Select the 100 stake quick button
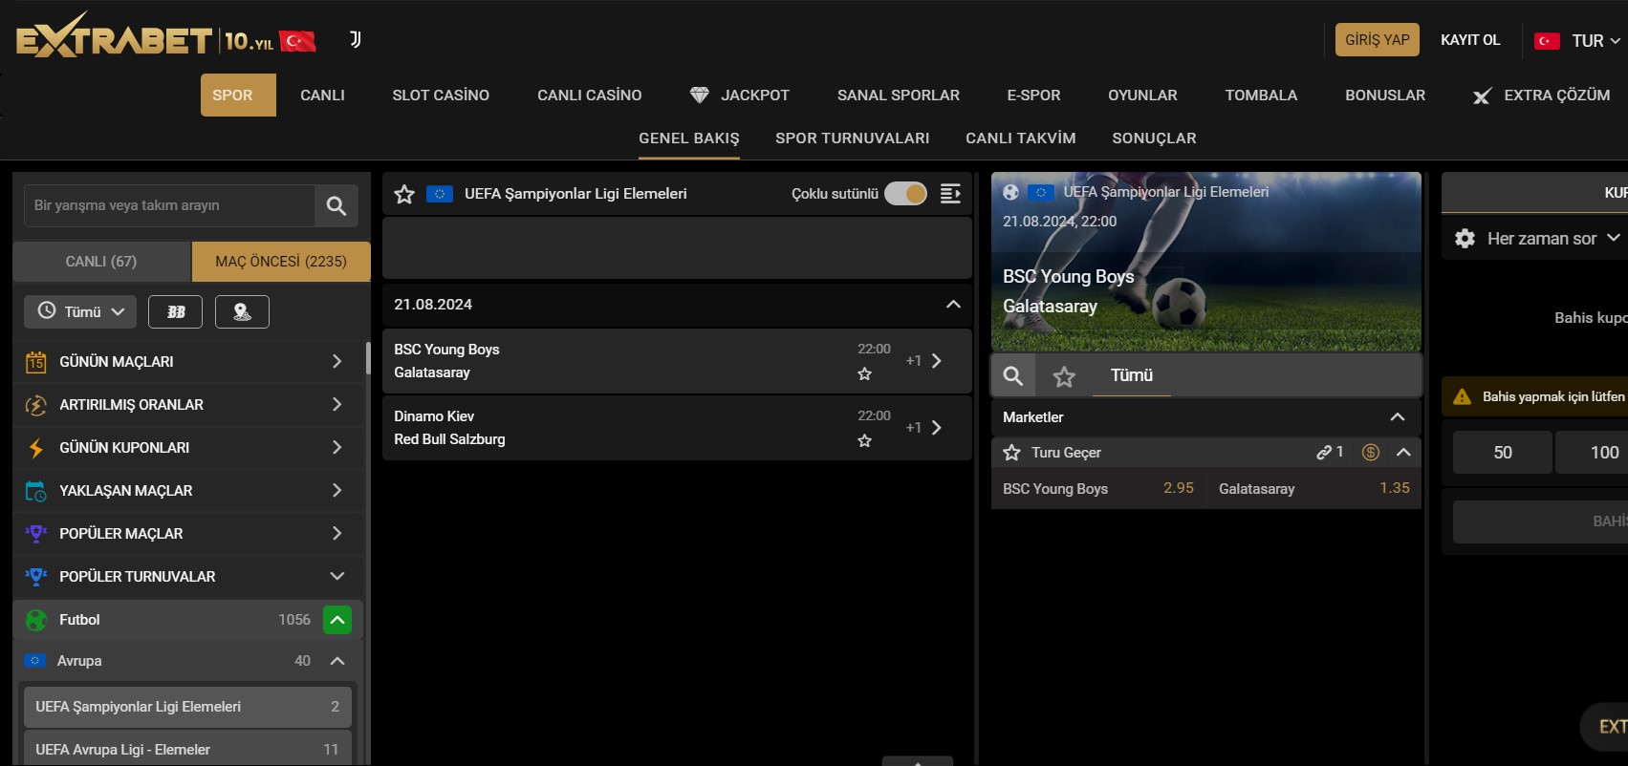Viewport: 1628px width, 766px height. coord(1593,453)
